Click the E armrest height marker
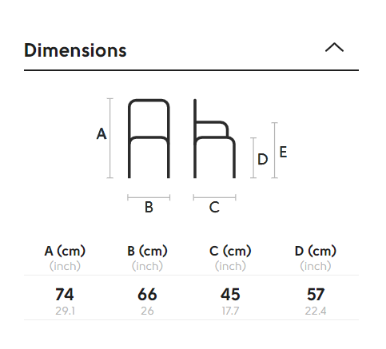Screen dimensions: 386x349 [x=283, y=152]
